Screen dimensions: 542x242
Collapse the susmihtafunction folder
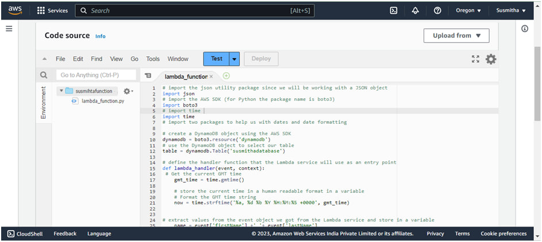[x=61, y=91]
